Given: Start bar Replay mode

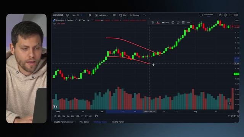Looking at the screenshot, I should 135,15.
